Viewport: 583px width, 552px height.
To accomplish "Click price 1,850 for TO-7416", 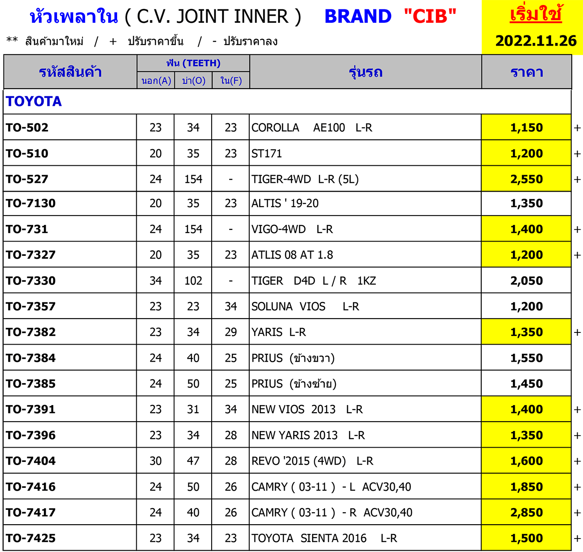I will point(526,487).
